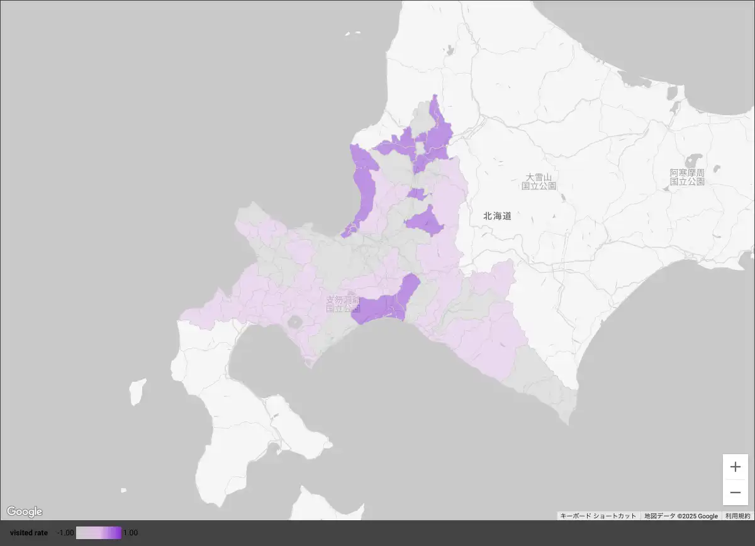Image resolution: width=755 pixels, height=546 pixels.
Task: Open the 利用規約 terms link
Action: 737,516
